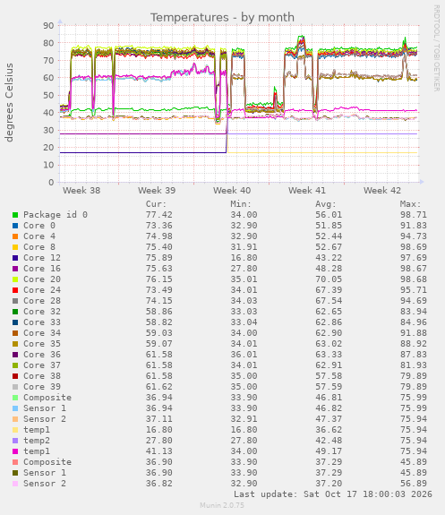Click the RRDTOOL / TOBI OETIKER watermark
Viewport: 445px width, 515px height.
[x=436, y=48]
